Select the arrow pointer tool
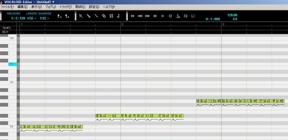288x140 pixels. 81,16
